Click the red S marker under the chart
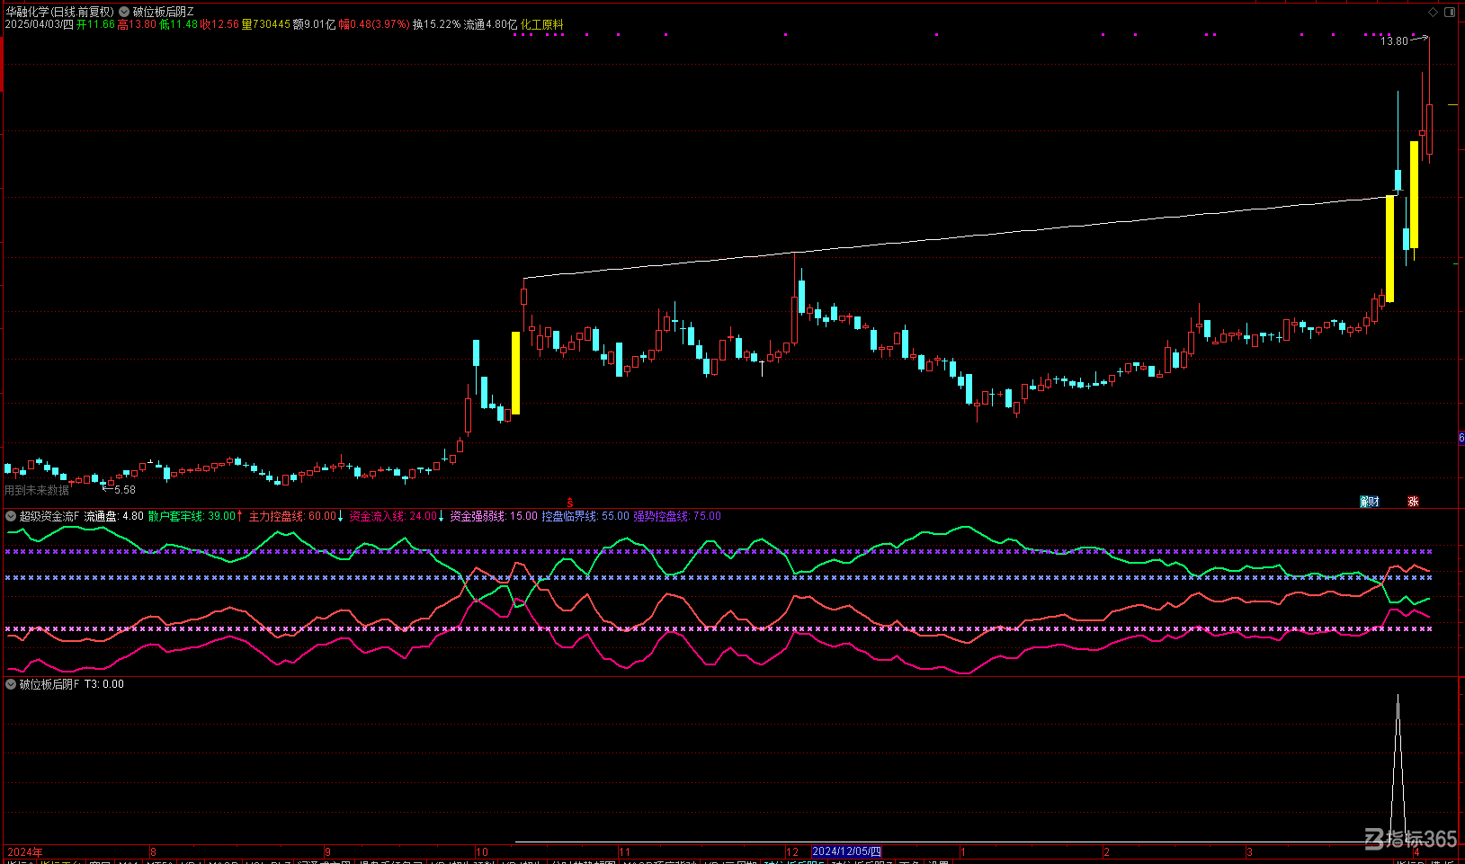This screenshot has width=1465, height=864. [x=569, y=502]
